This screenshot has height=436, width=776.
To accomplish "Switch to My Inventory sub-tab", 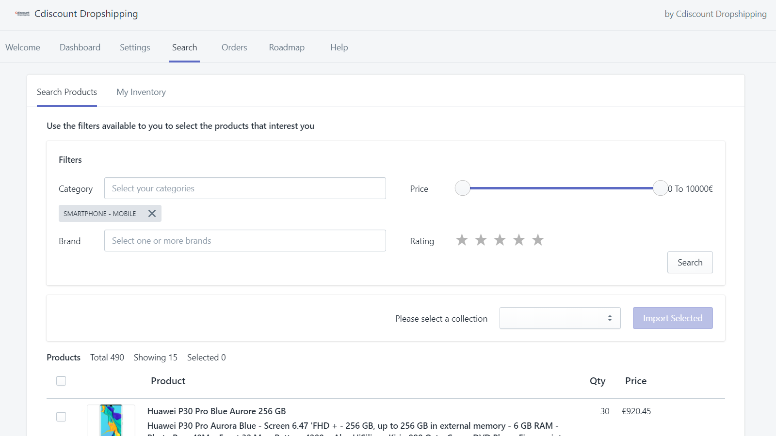I will click(141, 92).
